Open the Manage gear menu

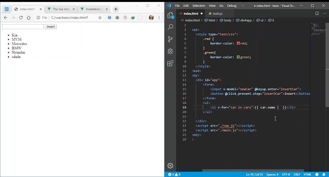(170, 166)
